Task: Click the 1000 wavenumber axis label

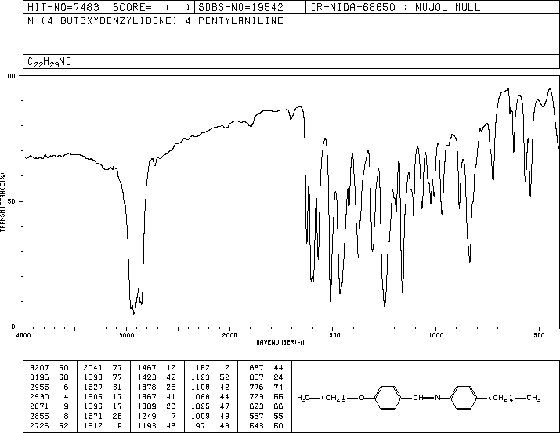Action: click(x=435, y=335)
